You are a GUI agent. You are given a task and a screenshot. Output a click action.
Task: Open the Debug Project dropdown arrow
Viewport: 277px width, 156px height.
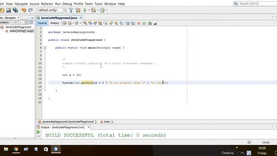(x=98, y=10)
